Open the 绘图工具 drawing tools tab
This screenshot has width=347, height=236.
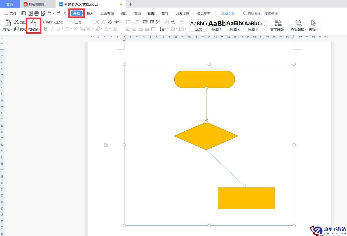[228, 13]
